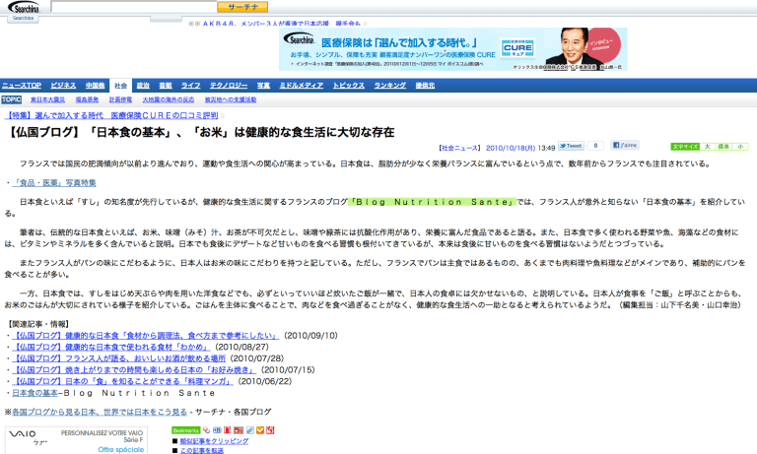757x454 pixels.
Task: Set font size to 標準 (standard)
Action: 723,147
